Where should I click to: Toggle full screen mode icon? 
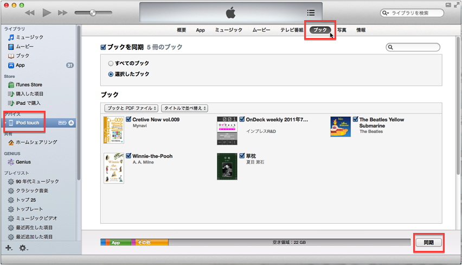point(457,4)
